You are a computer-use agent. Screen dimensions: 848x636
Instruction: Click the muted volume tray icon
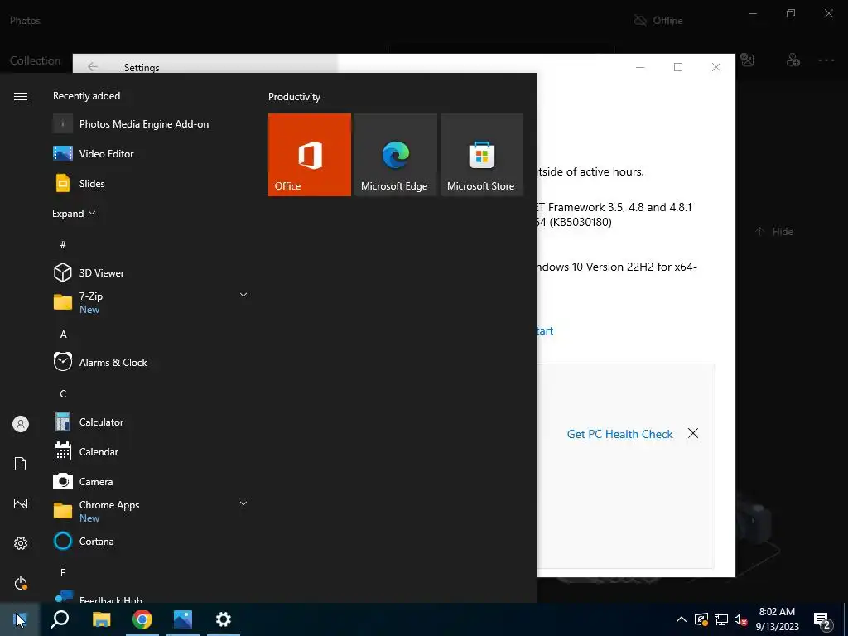(x=740, y=619)
